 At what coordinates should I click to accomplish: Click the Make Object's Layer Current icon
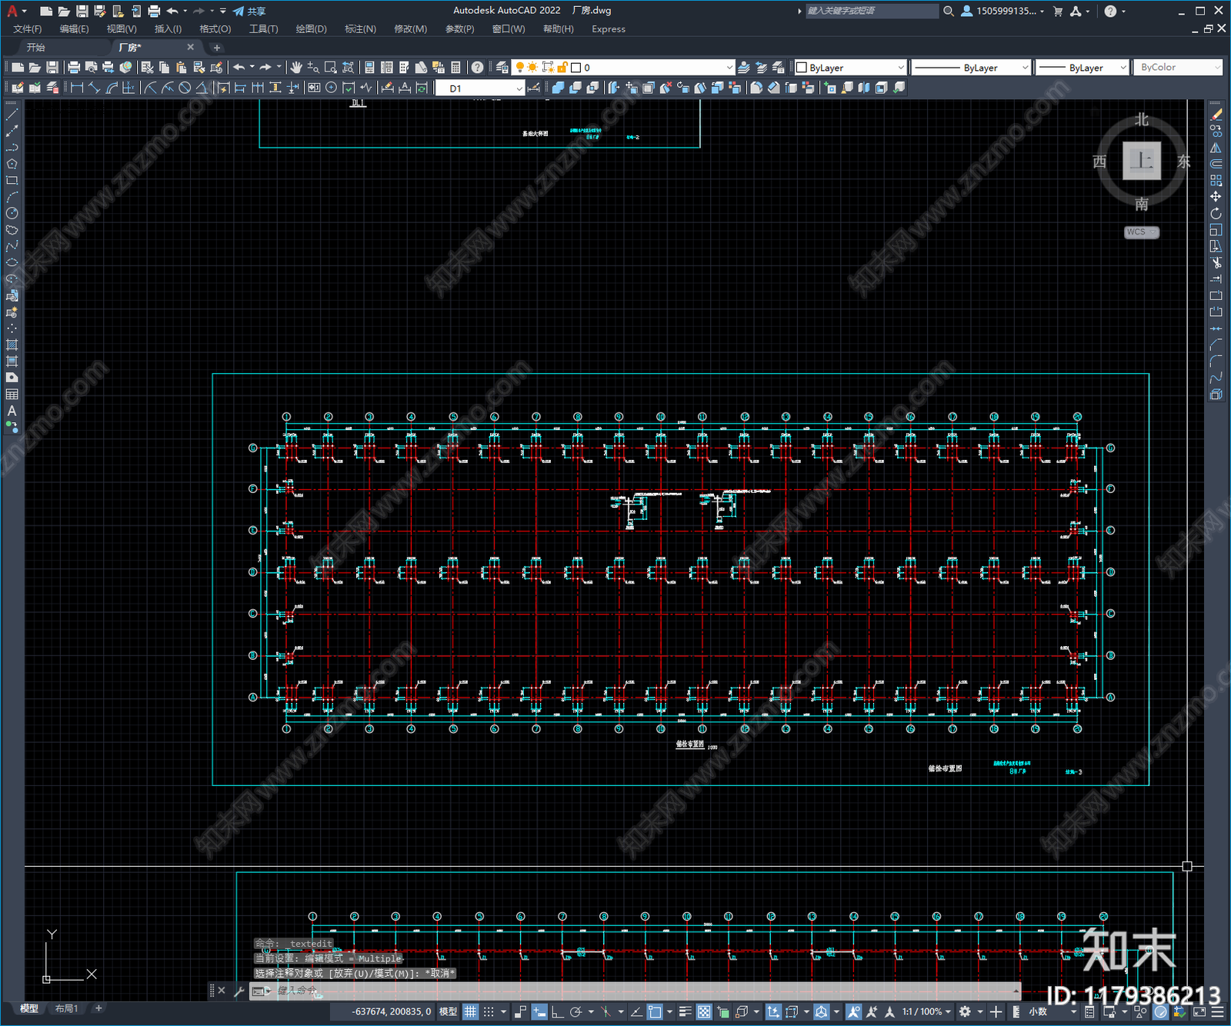tap(744, 68)
